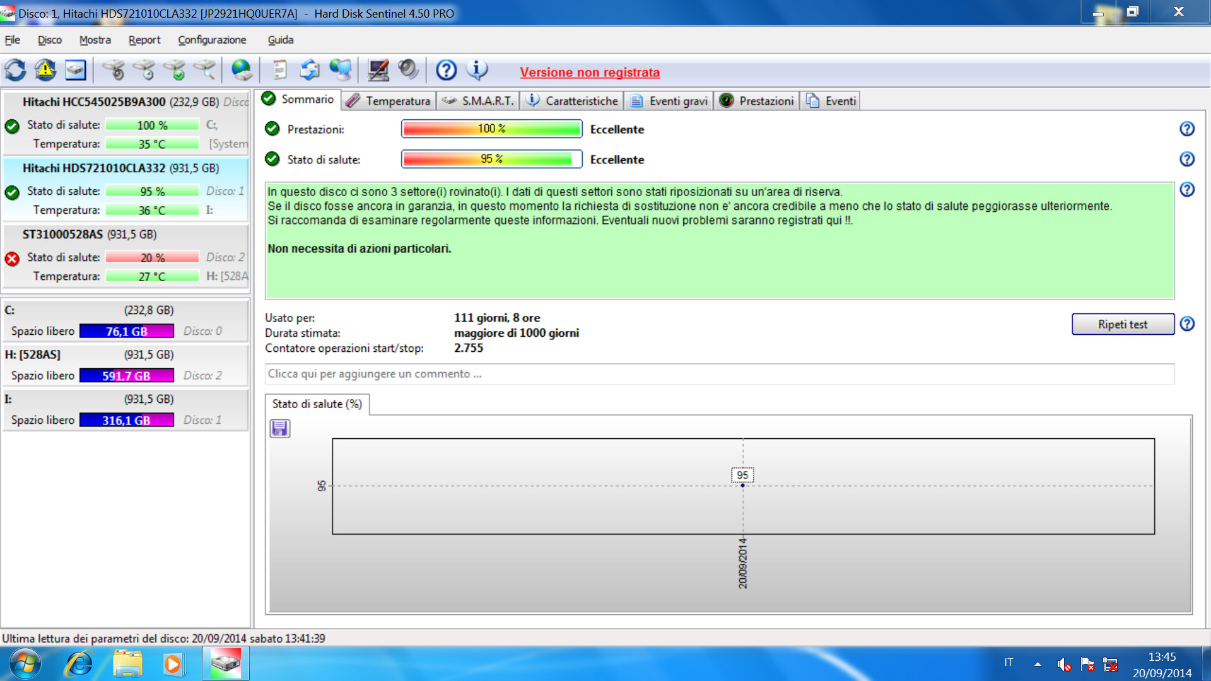1211x681 pixels.
Task: Click the refresh disk data toolbar icon
Action: (15, 70)
